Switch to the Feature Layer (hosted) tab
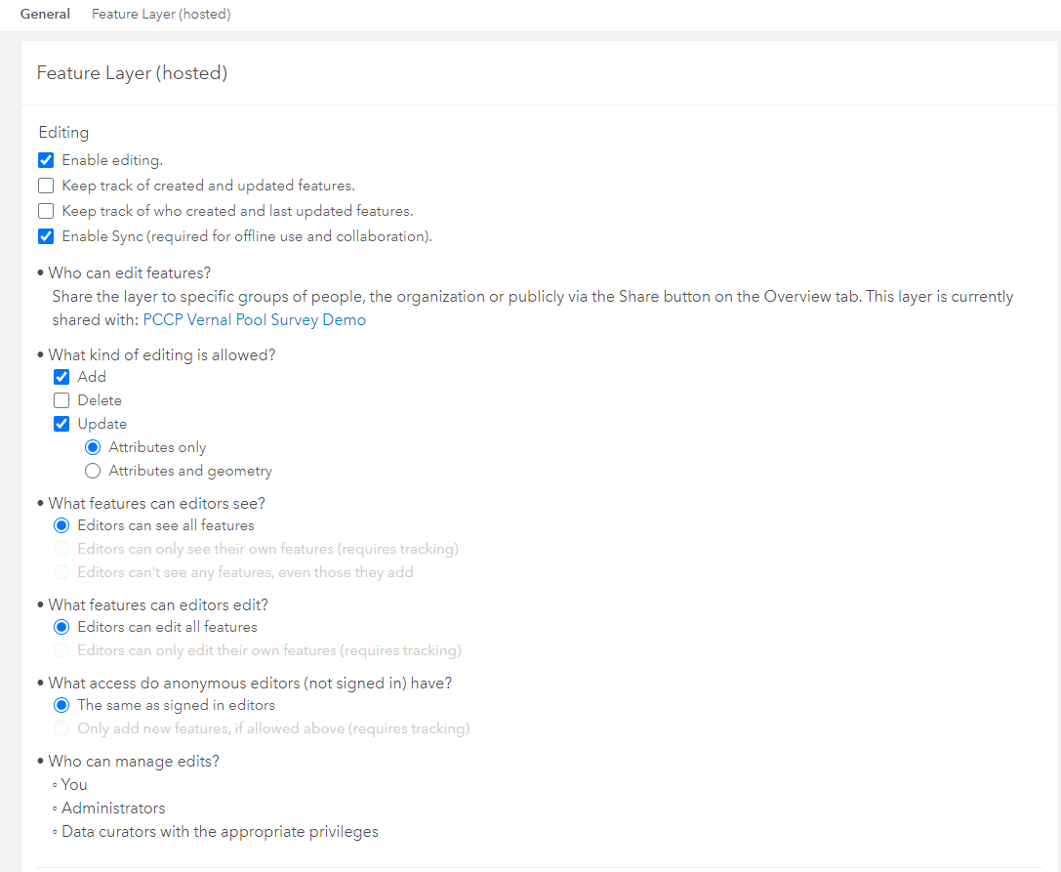This screenshot has width=1061, height=872. point(160,14)
